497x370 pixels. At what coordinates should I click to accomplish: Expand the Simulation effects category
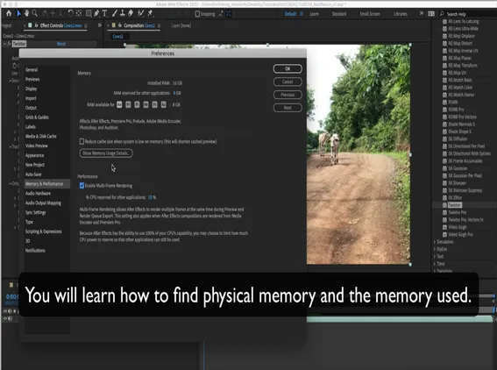(x=435, y=242)
